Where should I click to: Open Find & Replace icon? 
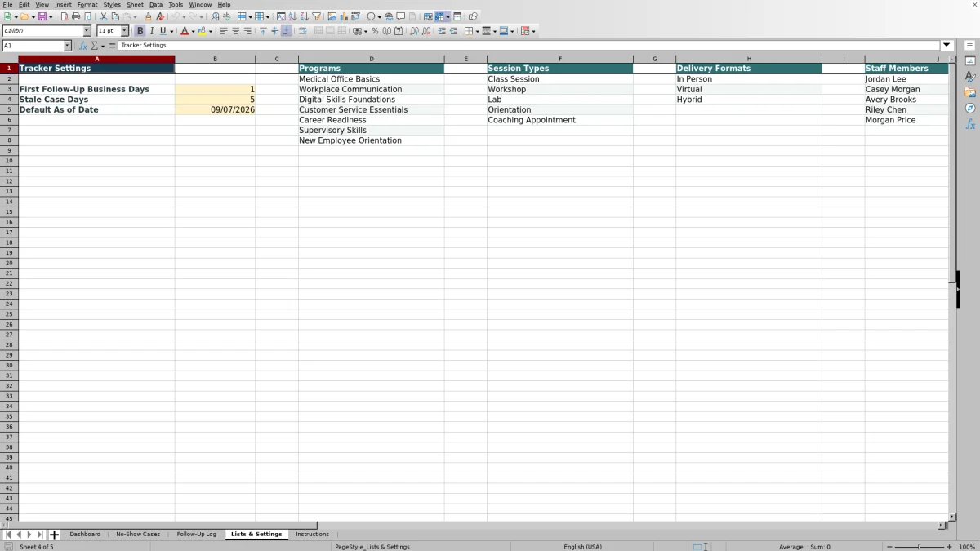[215, 16]
